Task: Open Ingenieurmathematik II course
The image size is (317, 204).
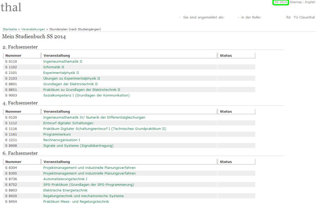Action: 63,62
